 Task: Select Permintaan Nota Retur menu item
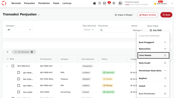pos(153,71)
